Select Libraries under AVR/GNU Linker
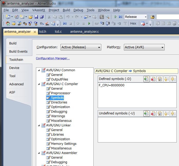The width and height of the screenshot is (179, 166). point(57,135)
